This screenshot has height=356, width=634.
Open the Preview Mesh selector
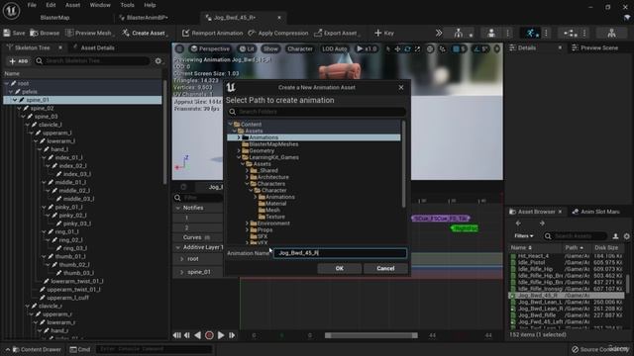[x=89, y=33]
